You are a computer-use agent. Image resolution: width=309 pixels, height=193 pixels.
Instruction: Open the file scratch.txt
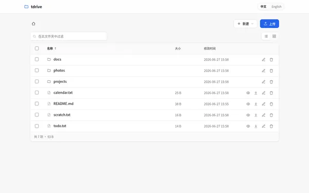[62, 115]
